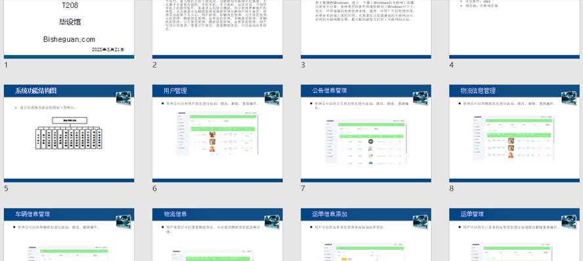Screen dimensions: 583x261
Task: Click slide number label 3
Action: pos(303,65)
